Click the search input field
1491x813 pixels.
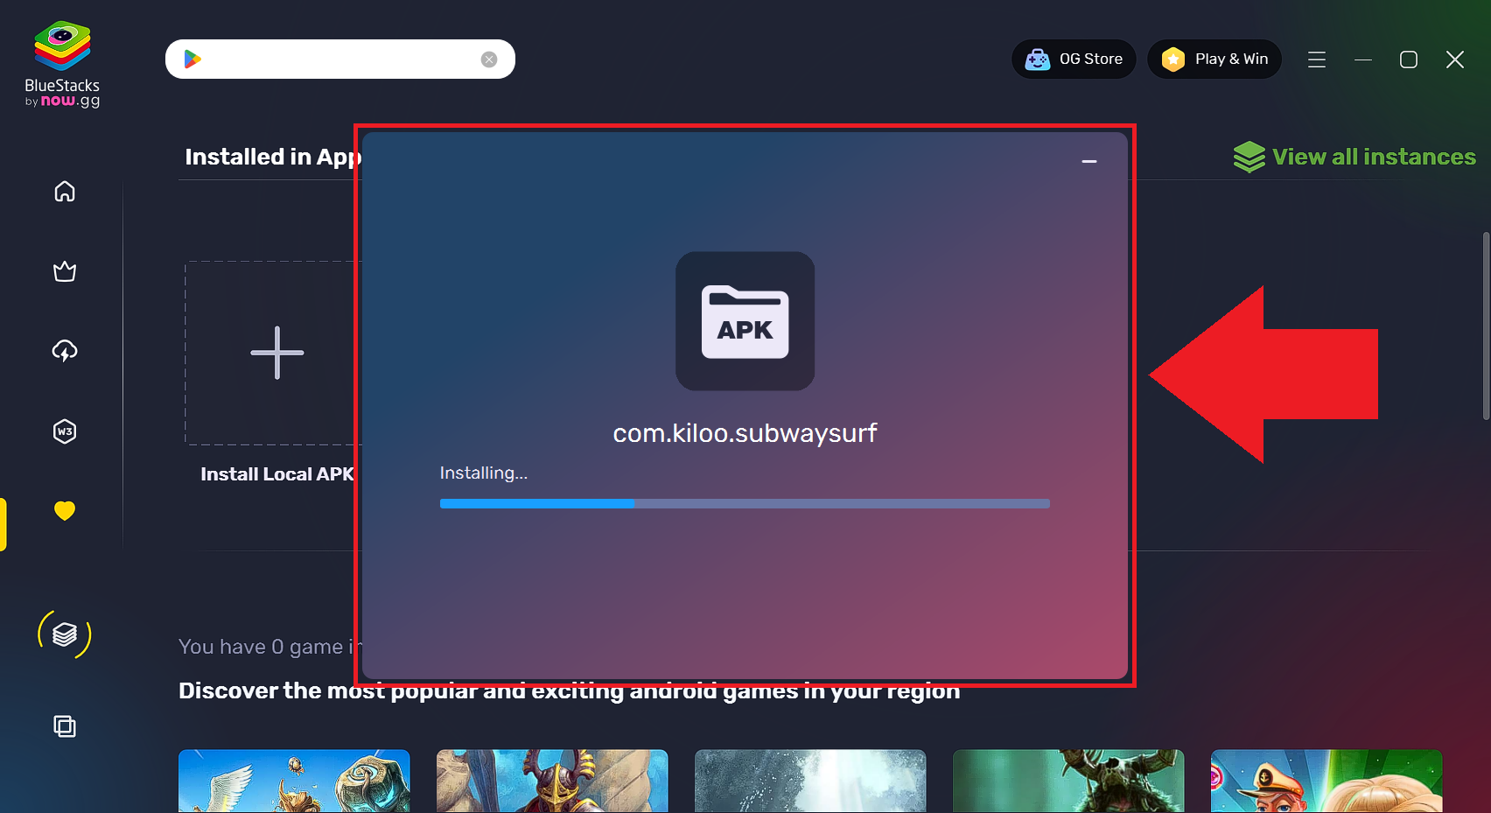coord(340,59)
